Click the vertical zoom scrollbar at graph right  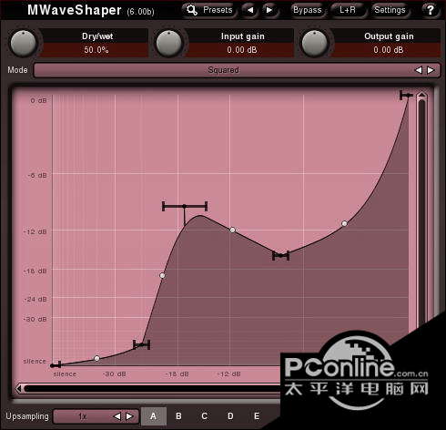(x=421, y=212)
